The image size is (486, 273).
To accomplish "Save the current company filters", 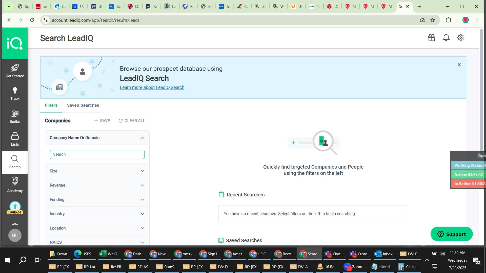I will coord(102,121).
